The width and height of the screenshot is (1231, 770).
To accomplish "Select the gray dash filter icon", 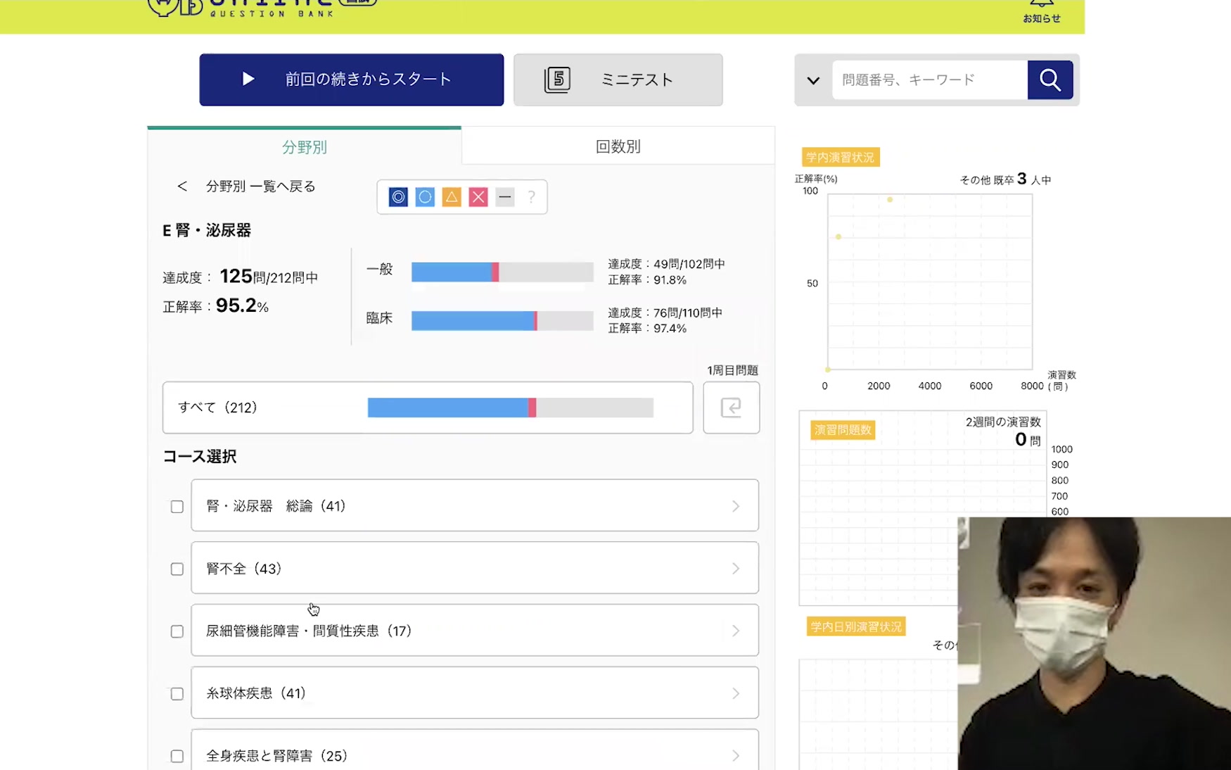I will coord(505,197).
